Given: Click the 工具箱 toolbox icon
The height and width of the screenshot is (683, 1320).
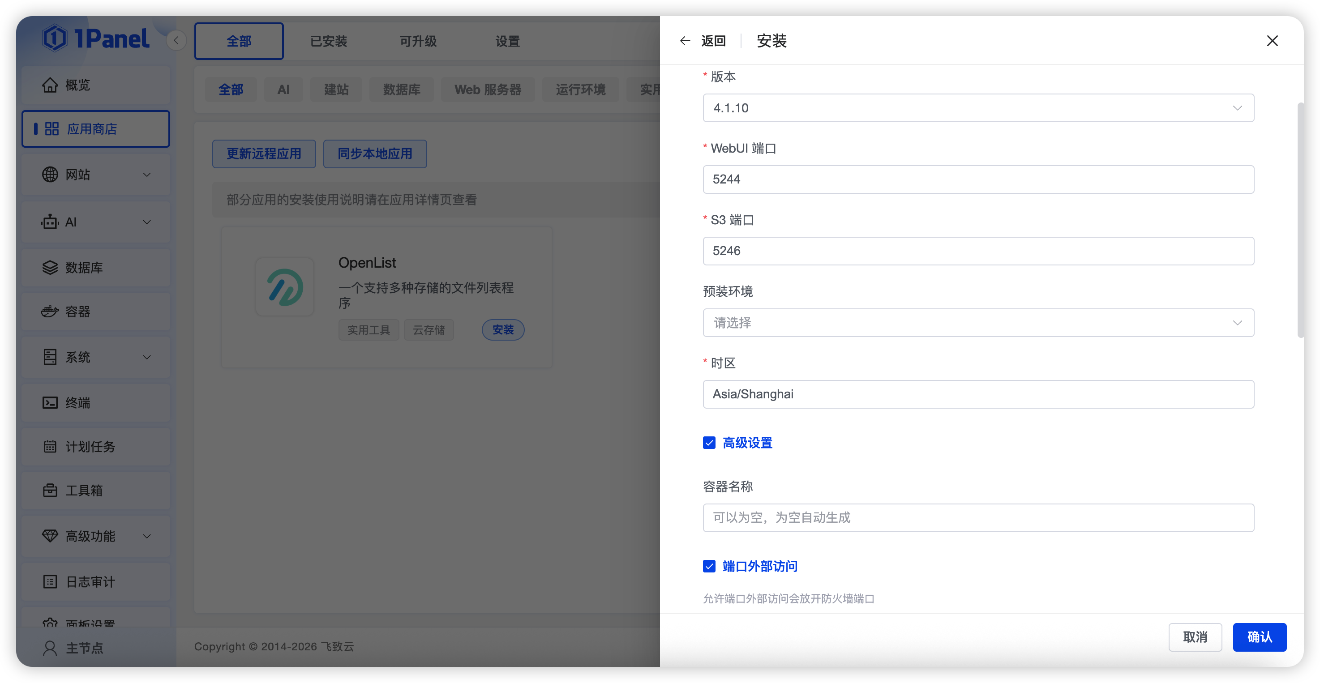Looking at the screenshot, I should pos(50,491).
